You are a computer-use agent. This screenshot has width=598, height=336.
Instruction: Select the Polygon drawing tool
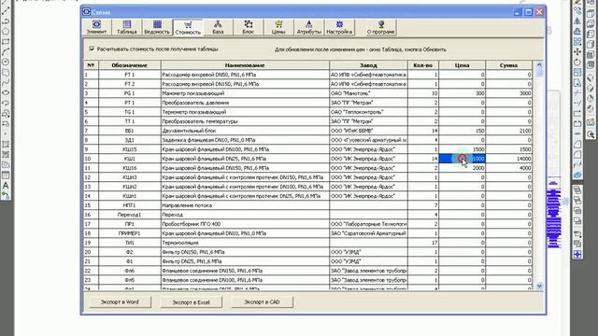pyautogui.click(x=6, y=31)
